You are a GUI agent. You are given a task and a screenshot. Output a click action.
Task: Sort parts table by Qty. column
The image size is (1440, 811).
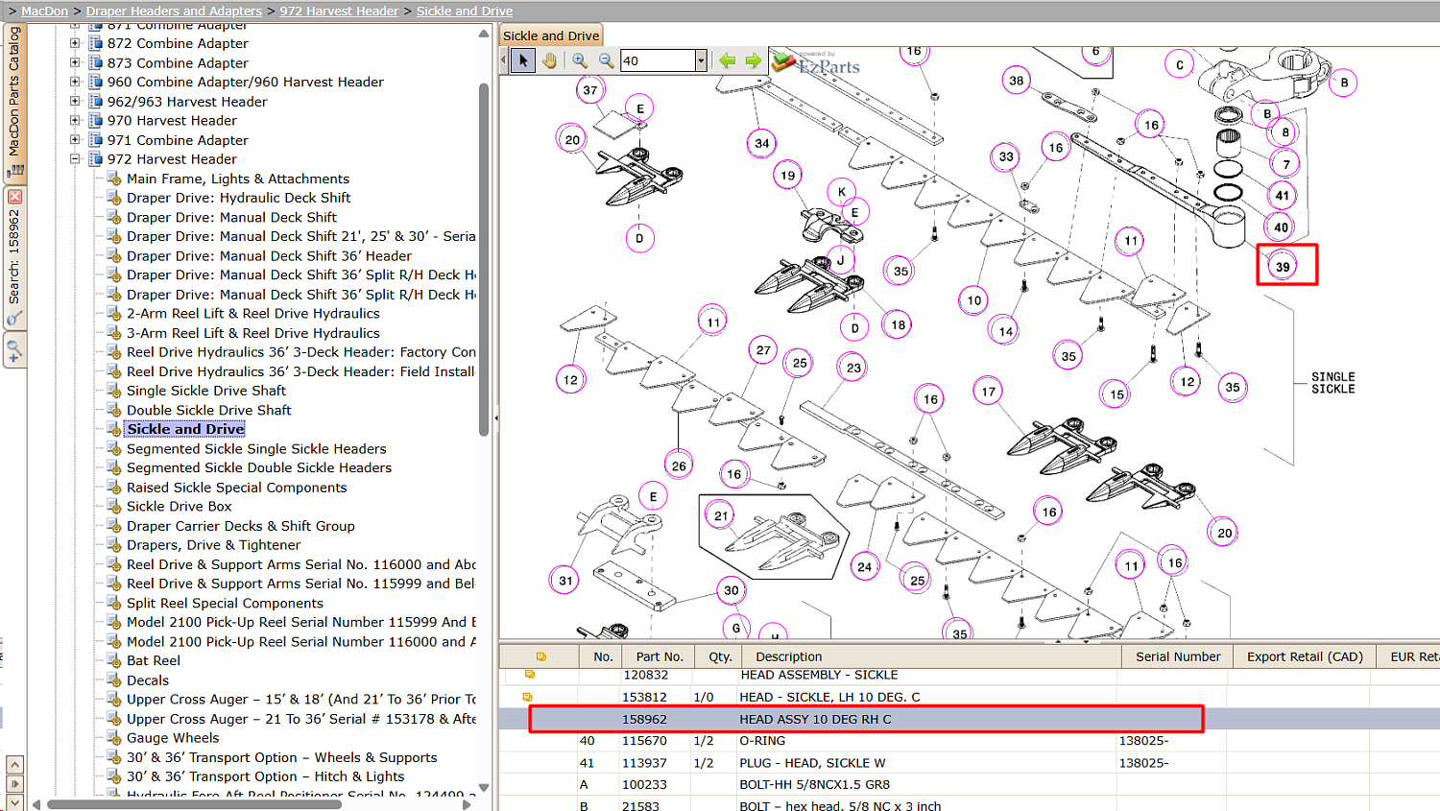pos(720,656)
